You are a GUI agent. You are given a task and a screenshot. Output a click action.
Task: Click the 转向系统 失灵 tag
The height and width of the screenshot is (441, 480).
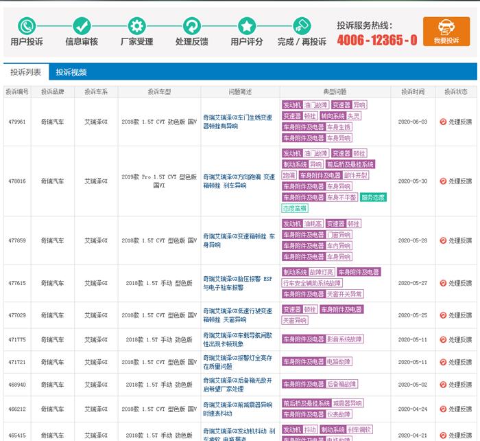click(340, 116)
